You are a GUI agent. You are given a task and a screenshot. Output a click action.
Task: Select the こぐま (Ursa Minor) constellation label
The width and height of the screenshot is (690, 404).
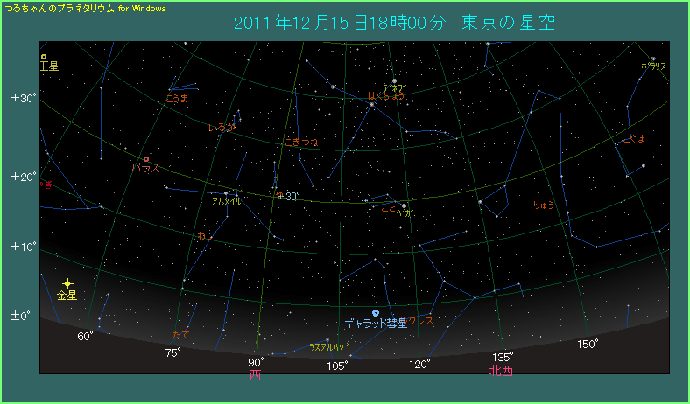(x=633, y=139)
